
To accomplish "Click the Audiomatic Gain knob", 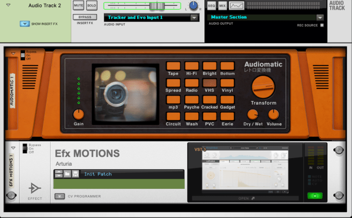I will click(79, 114).
